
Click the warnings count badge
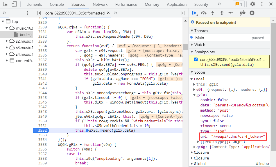coord(239,4)
